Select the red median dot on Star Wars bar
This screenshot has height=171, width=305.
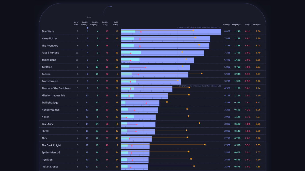coord(141,32)
